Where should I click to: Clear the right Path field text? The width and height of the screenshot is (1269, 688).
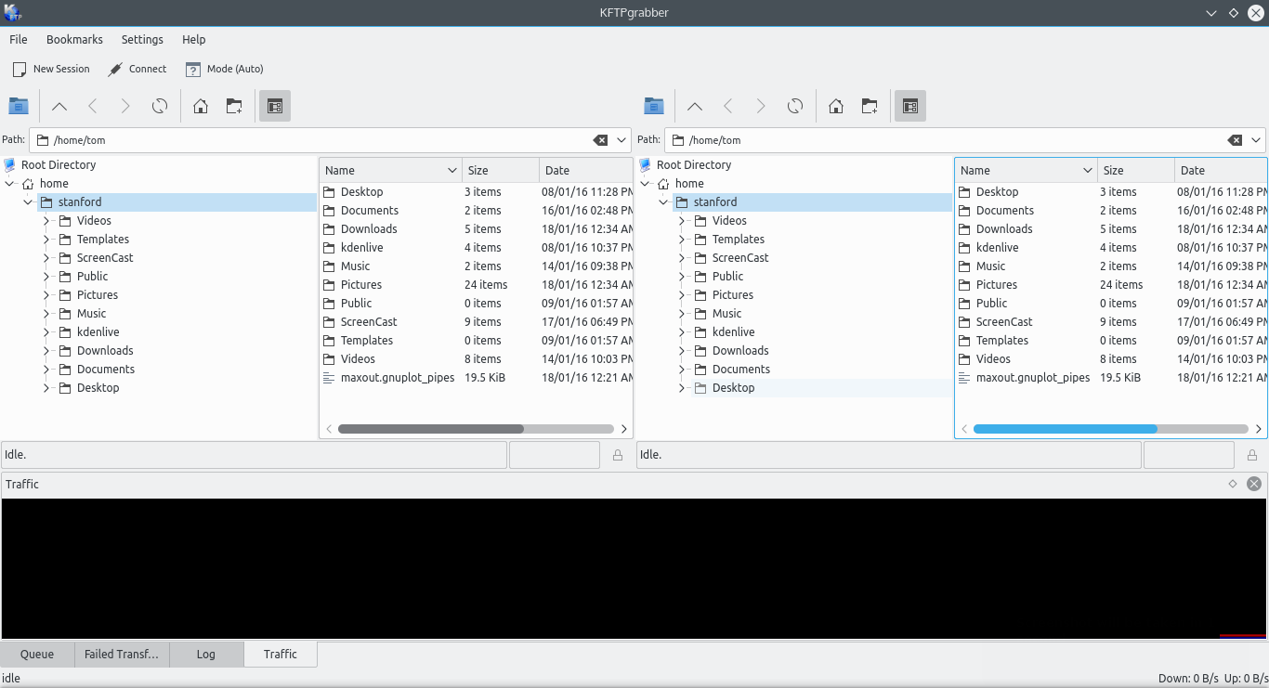(x=1235, y=140)
